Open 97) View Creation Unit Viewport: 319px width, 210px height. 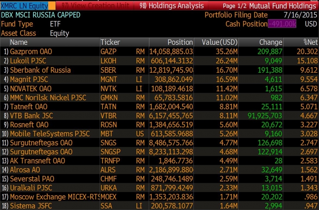[x=95, y=6]
